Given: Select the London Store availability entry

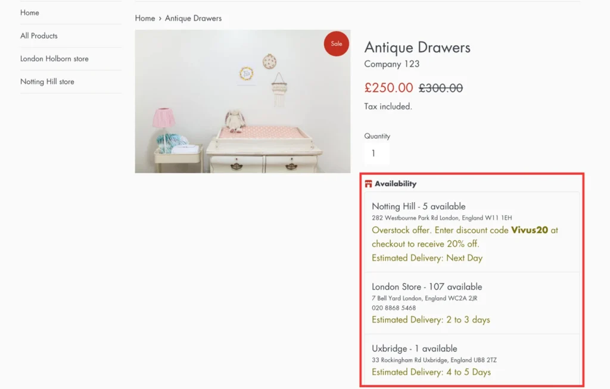Looking at the screenshot, I should pos(427,287).
